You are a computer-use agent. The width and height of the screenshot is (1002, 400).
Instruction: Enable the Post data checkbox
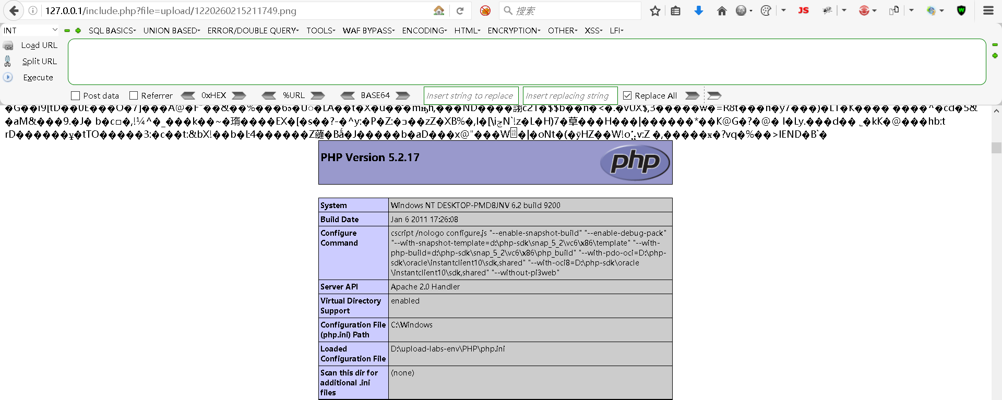76,96
